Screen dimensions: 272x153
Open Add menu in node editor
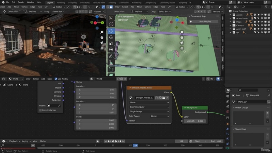pos(43,79)
